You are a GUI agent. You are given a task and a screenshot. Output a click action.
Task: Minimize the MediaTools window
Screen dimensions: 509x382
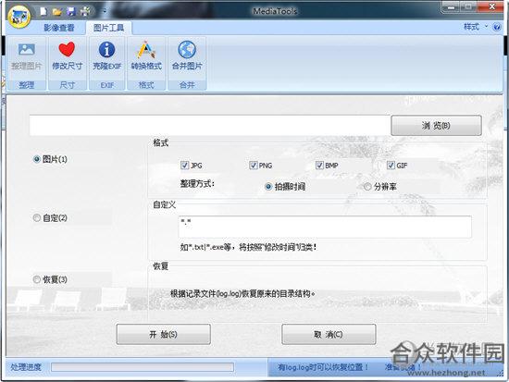pos(452,7)
